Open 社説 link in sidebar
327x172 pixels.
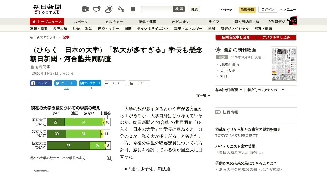(224, 76)
